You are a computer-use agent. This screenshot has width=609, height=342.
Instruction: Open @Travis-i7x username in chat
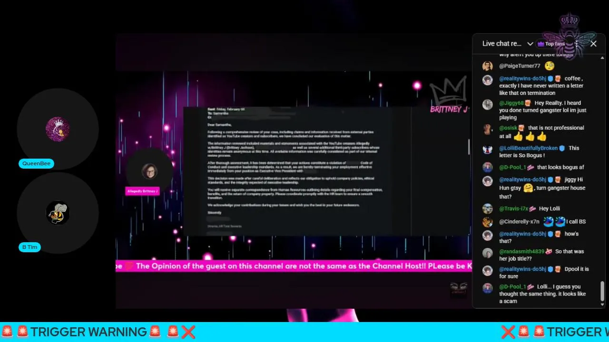coord(513,209)
